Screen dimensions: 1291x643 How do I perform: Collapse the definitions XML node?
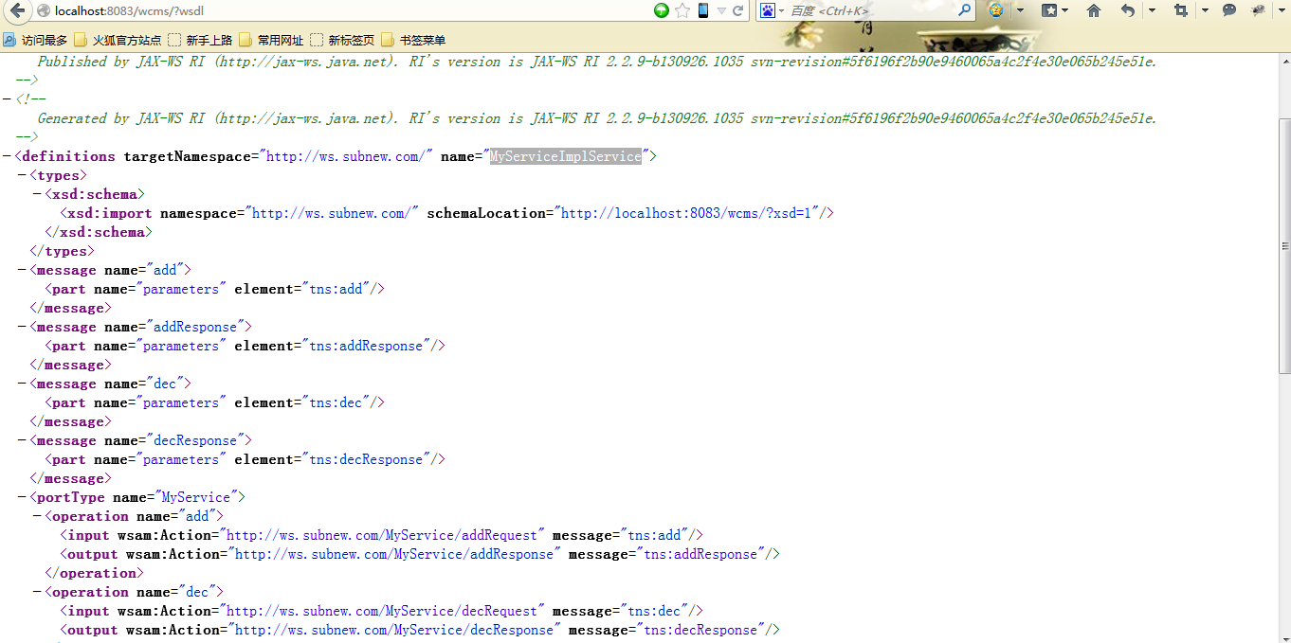coord(8,156)
